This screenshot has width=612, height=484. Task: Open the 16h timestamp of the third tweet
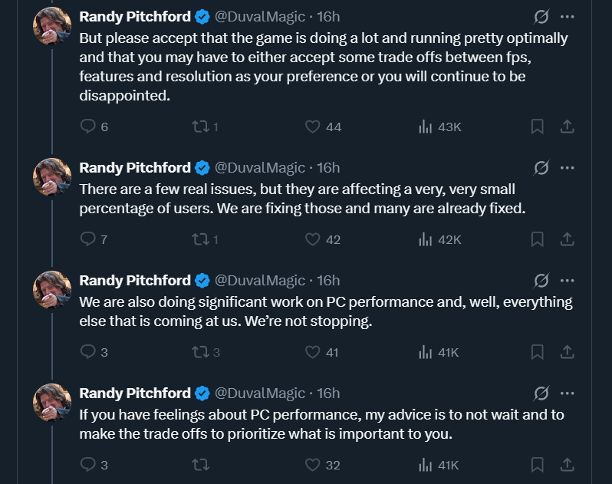tap(328, 281)
